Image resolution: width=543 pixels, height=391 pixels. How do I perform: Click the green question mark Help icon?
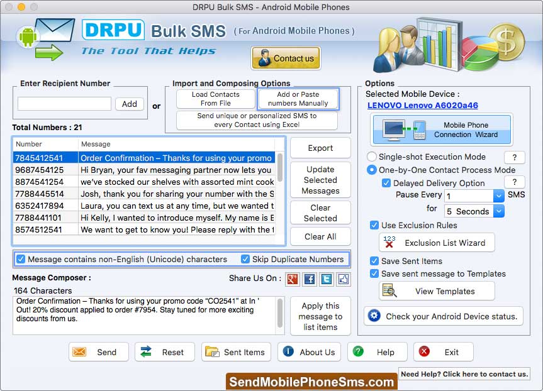pos(358,351)
